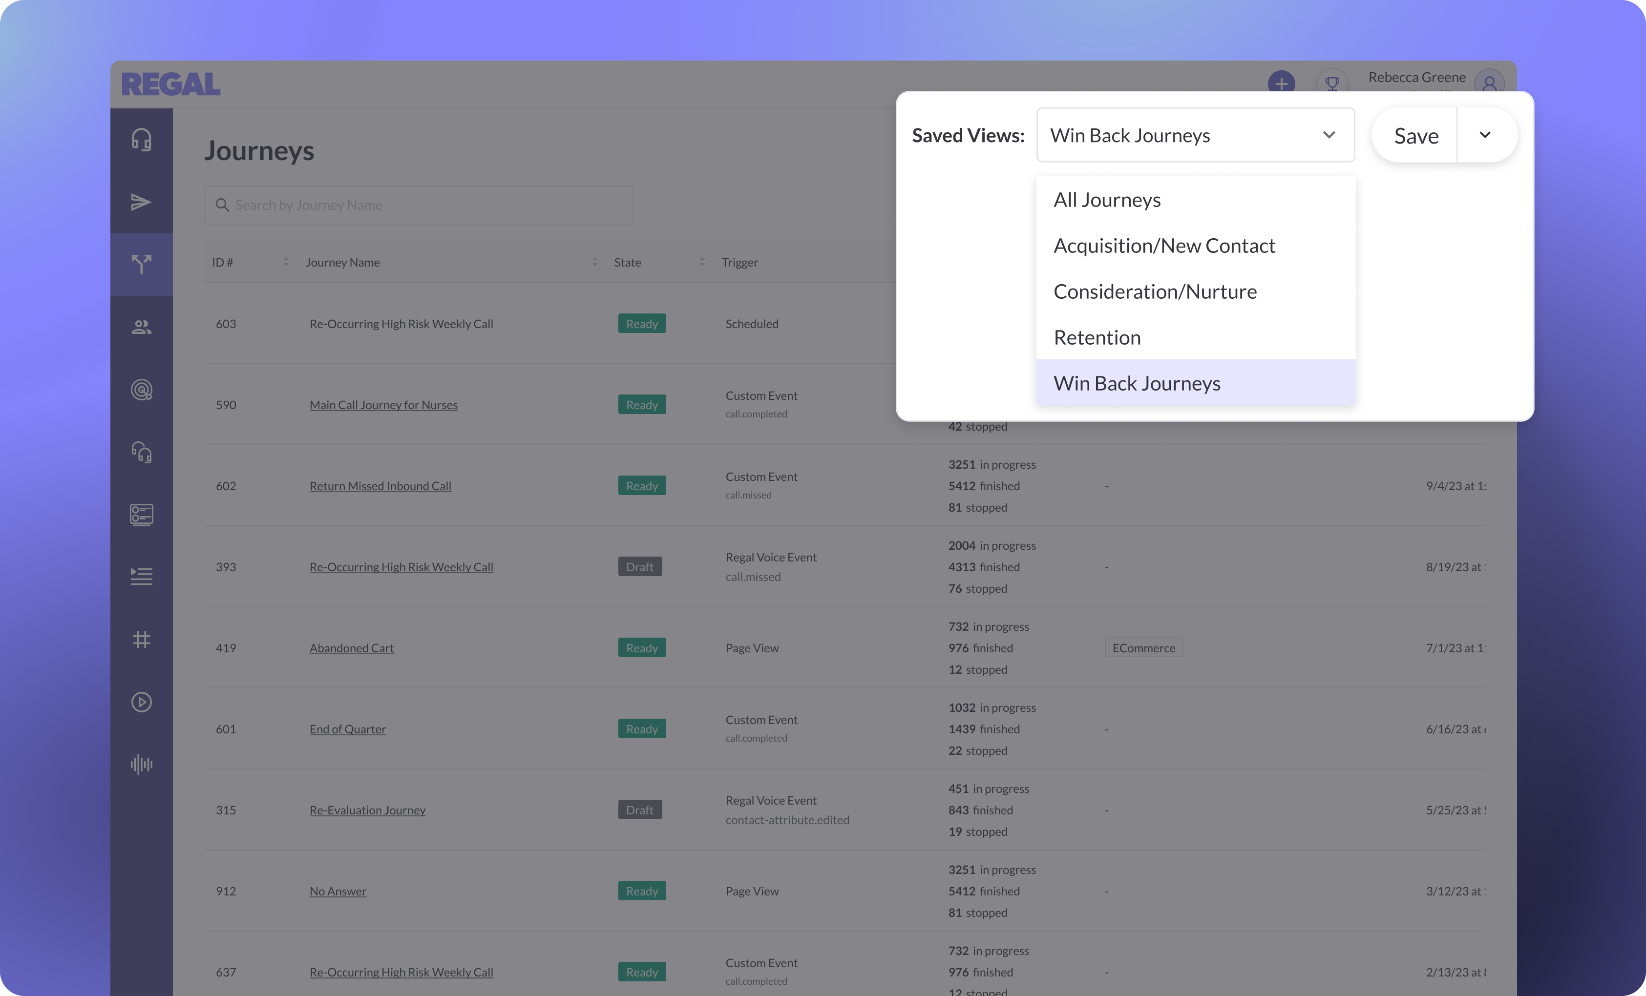The height and width of the screenshot is (996, 1646).
Task: Click the Search by Journey Name field
Action: pos(419,205)
